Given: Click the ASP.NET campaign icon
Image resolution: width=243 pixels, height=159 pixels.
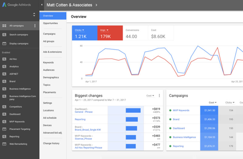Looking at the screenshot, I should pos(4,74).
